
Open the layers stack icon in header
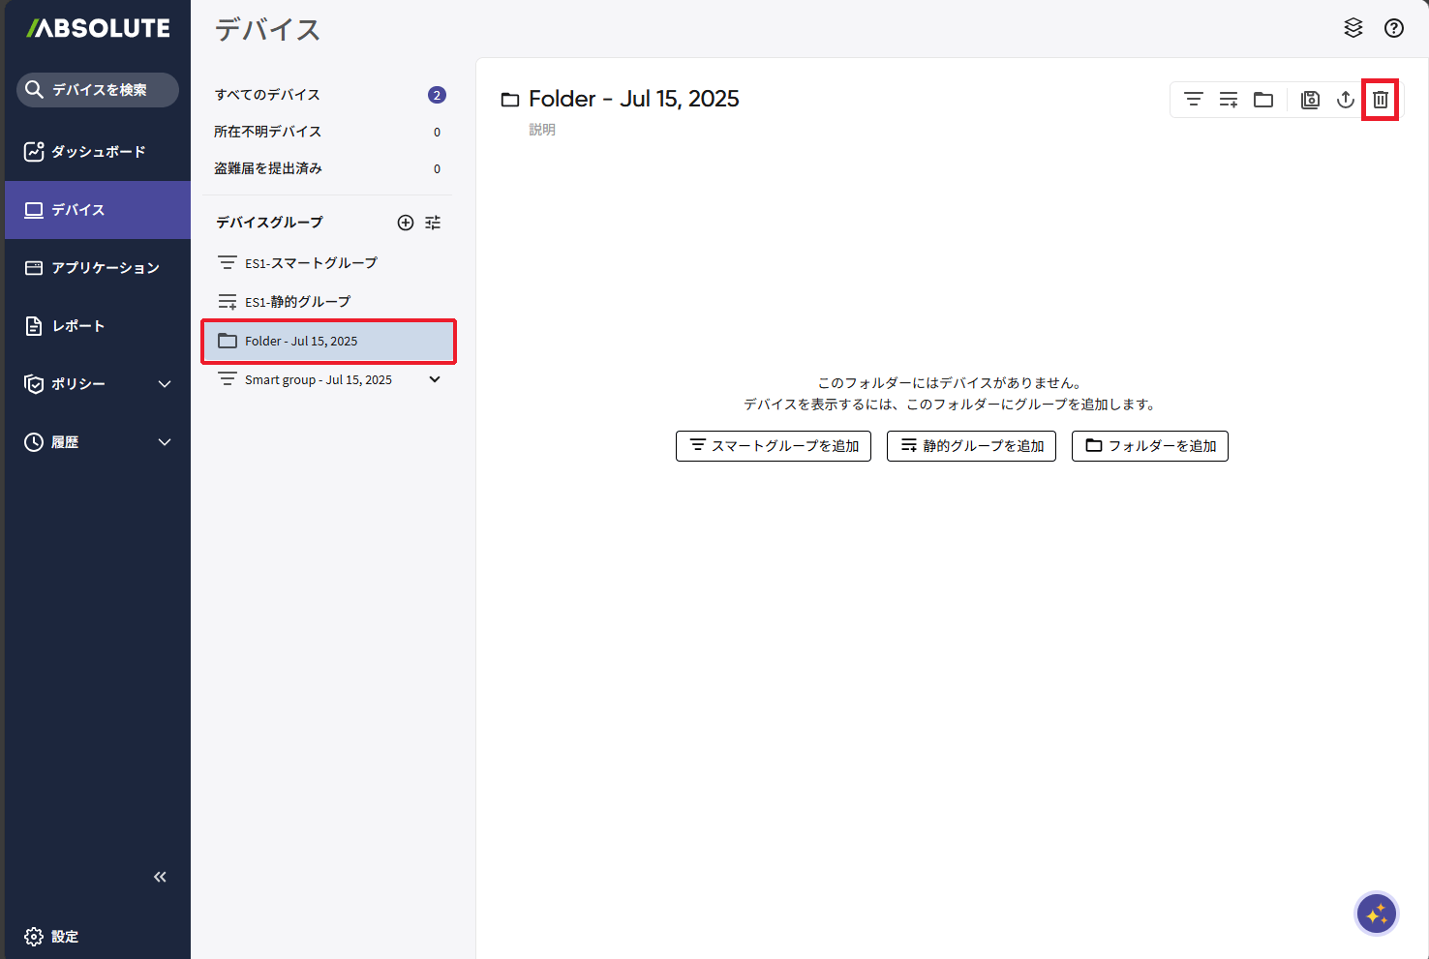point(1353,29)
